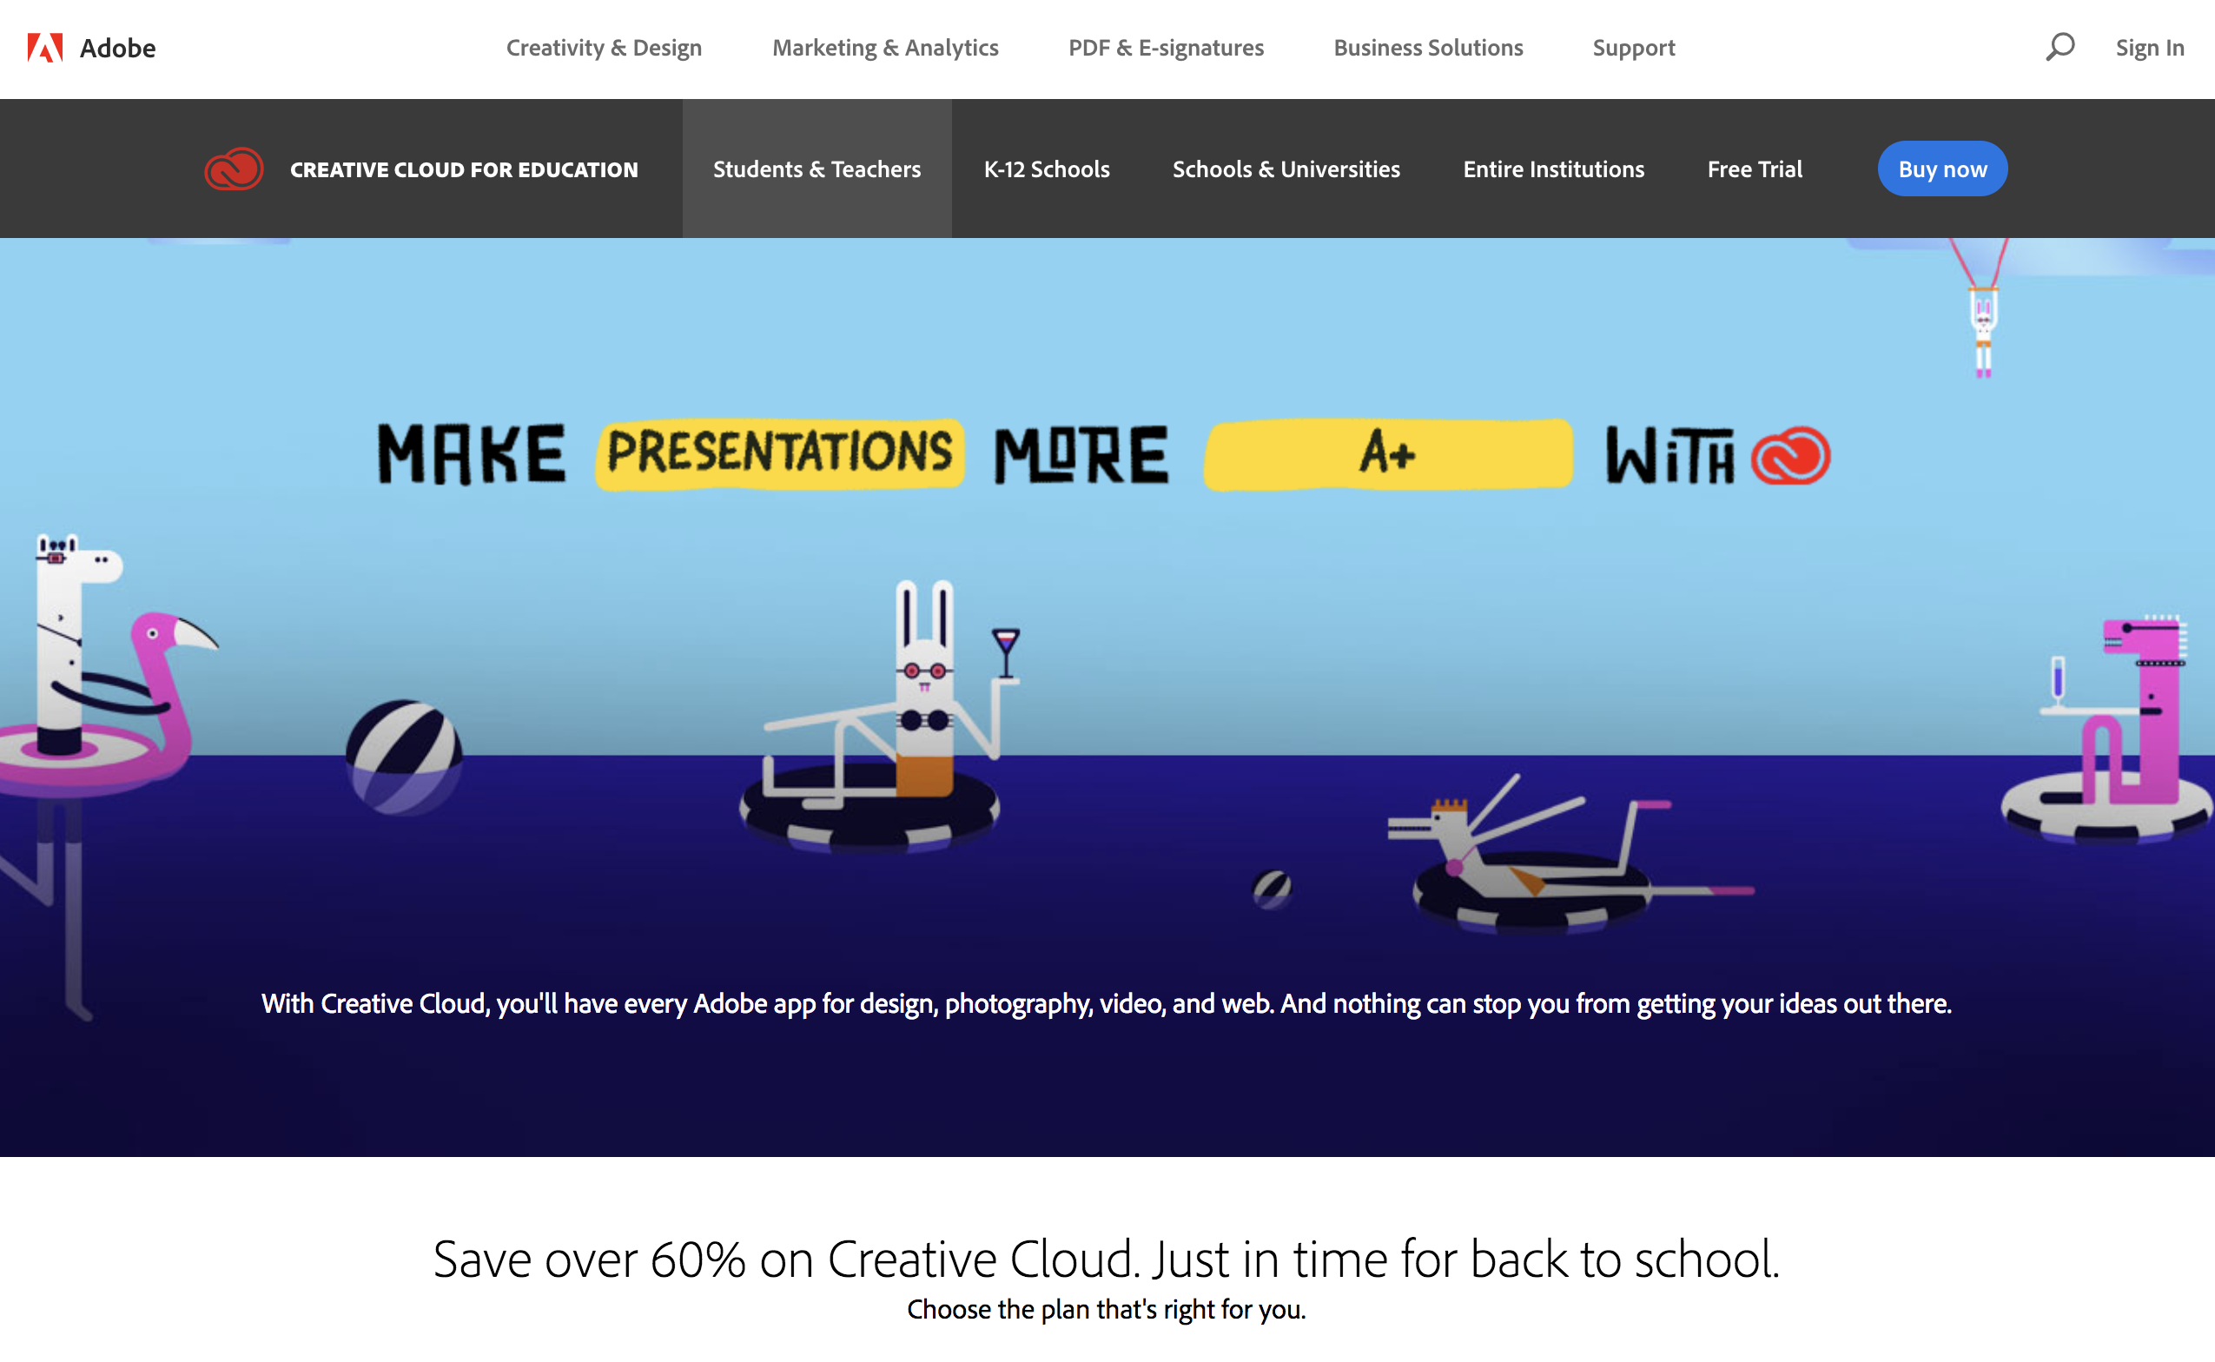Select the Students & Teachers tab

click(817, 168)
